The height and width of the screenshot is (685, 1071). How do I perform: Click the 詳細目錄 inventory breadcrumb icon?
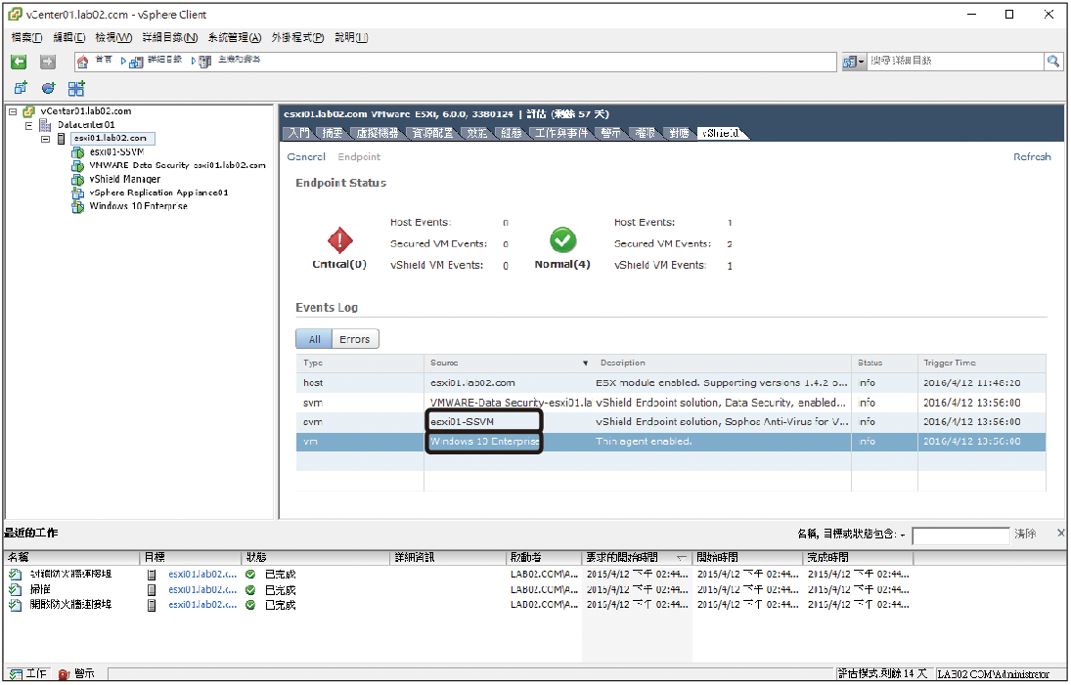click(137, 63)
